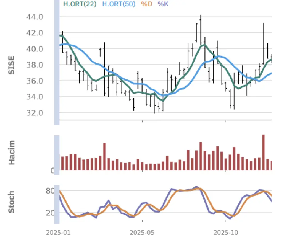Select the Stoch 20 level label
The width and height of the screenshot is (284, 240).
pos(50,213)
